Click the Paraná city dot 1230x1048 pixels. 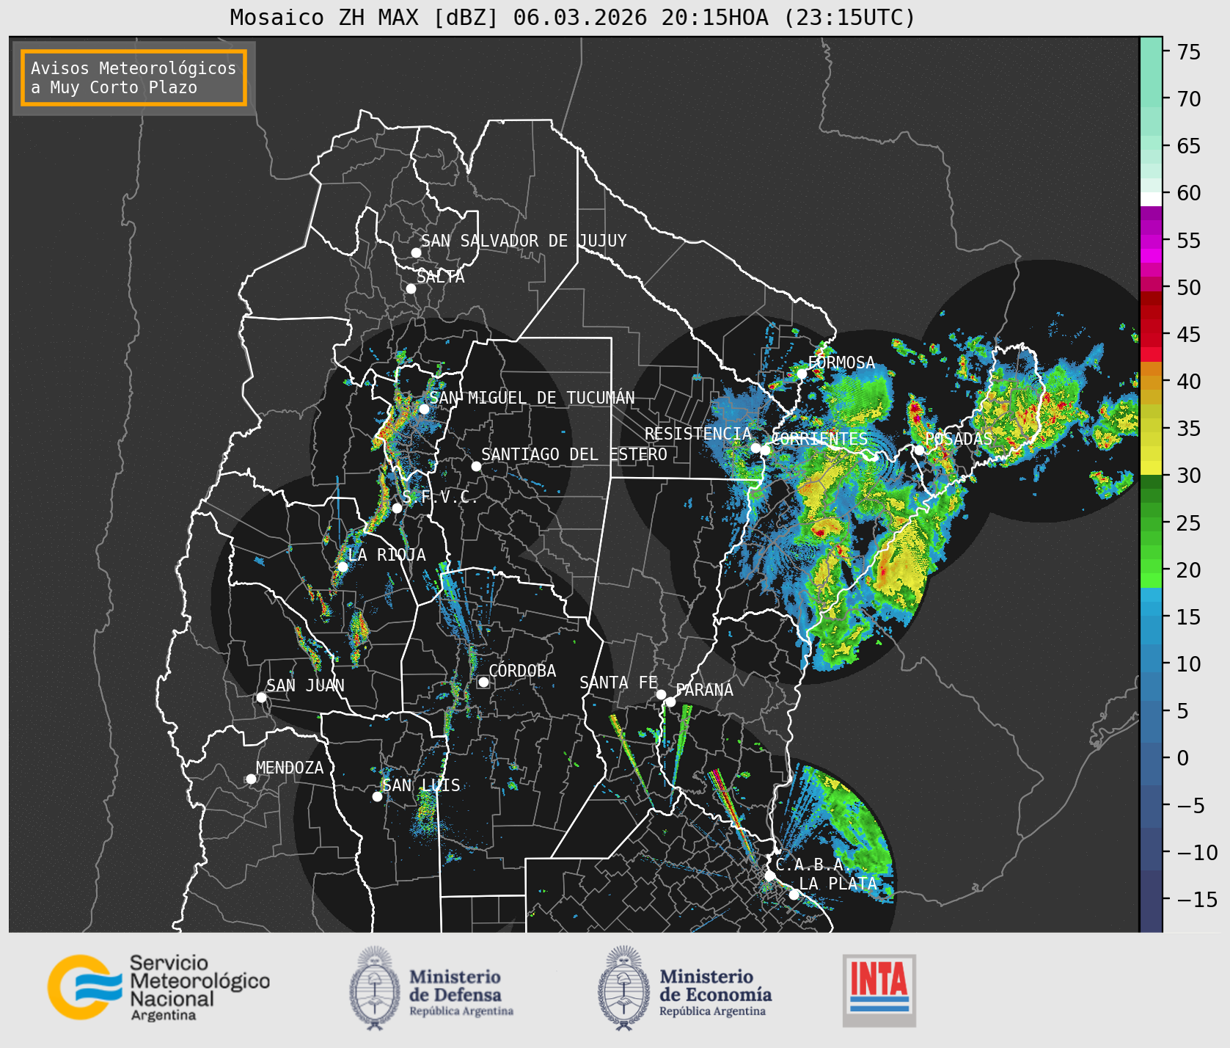coord(670,702)
